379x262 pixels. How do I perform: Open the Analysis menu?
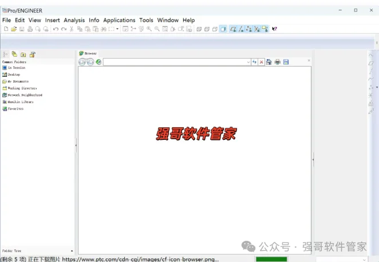click(74, 20)
